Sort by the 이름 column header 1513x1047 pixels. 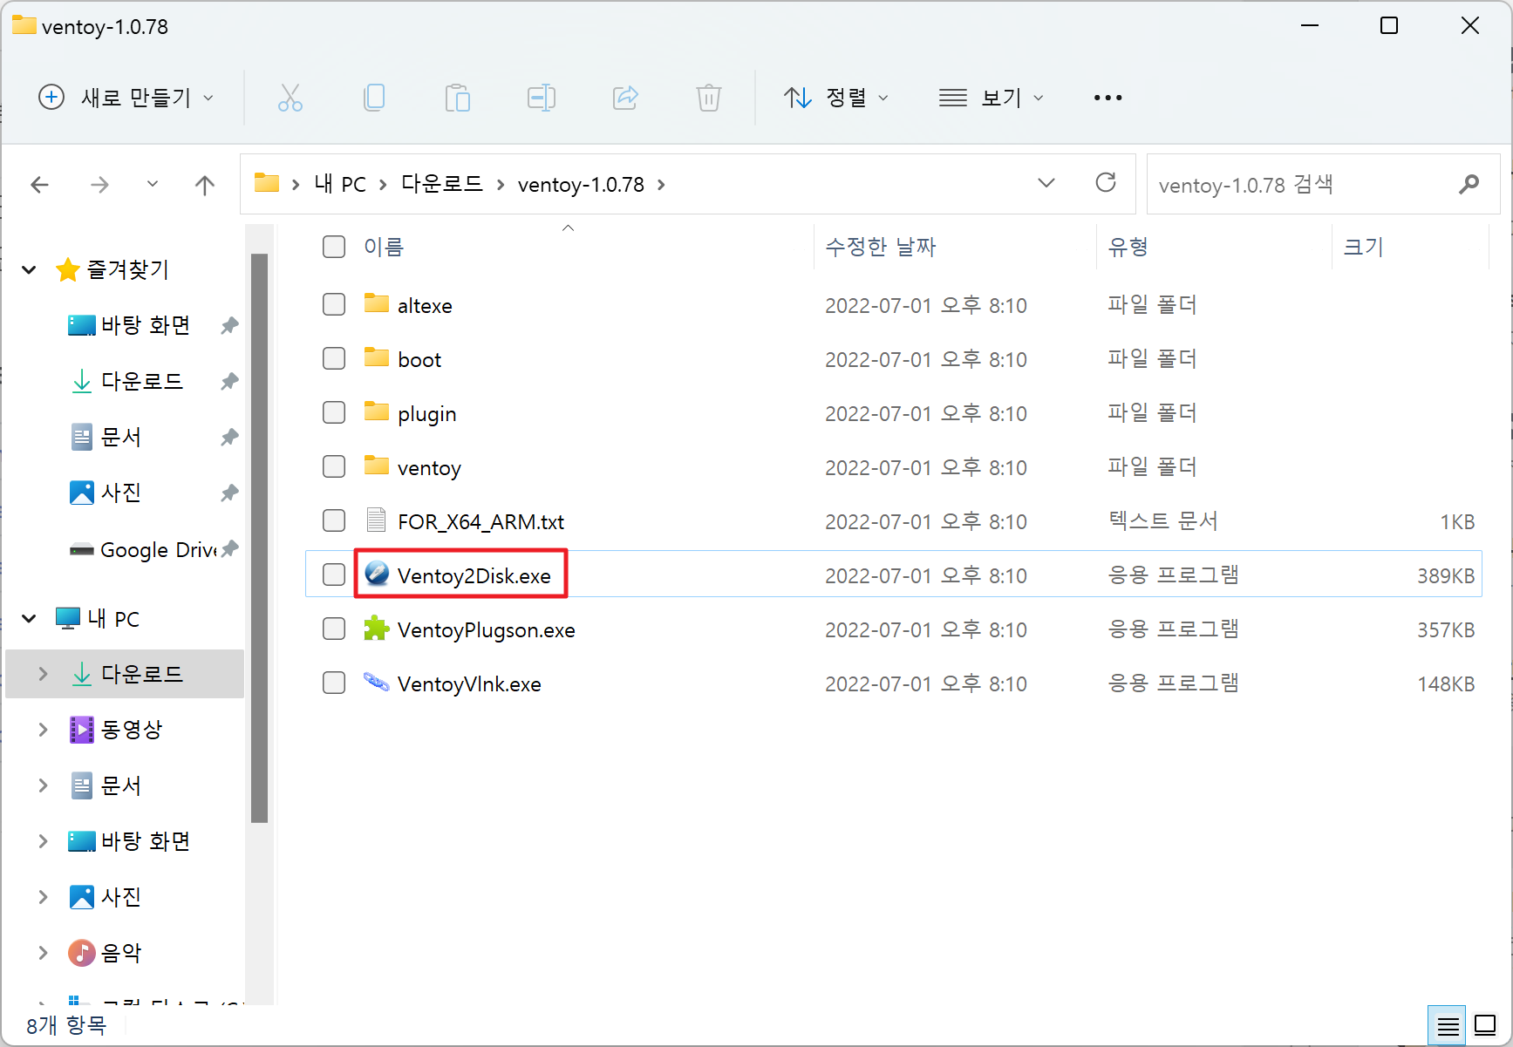[x=384, y=247]
